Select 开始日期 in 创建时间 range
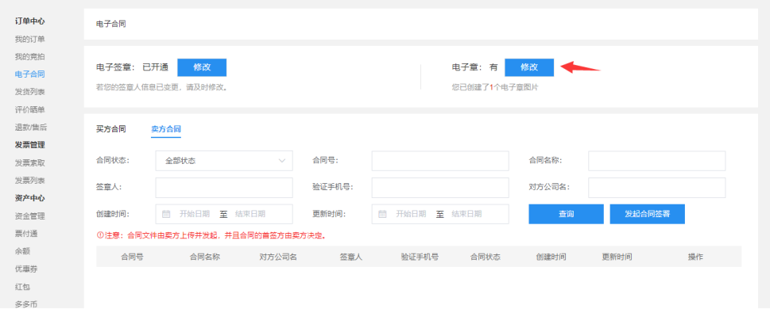 coord(195,214)
